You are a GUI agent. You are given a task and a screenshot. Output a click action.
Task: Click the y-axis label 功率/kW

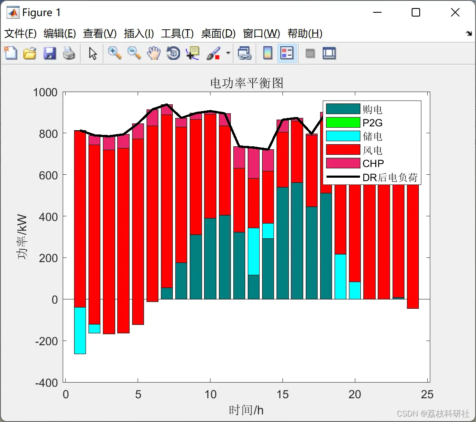click(x=22, y=237)
